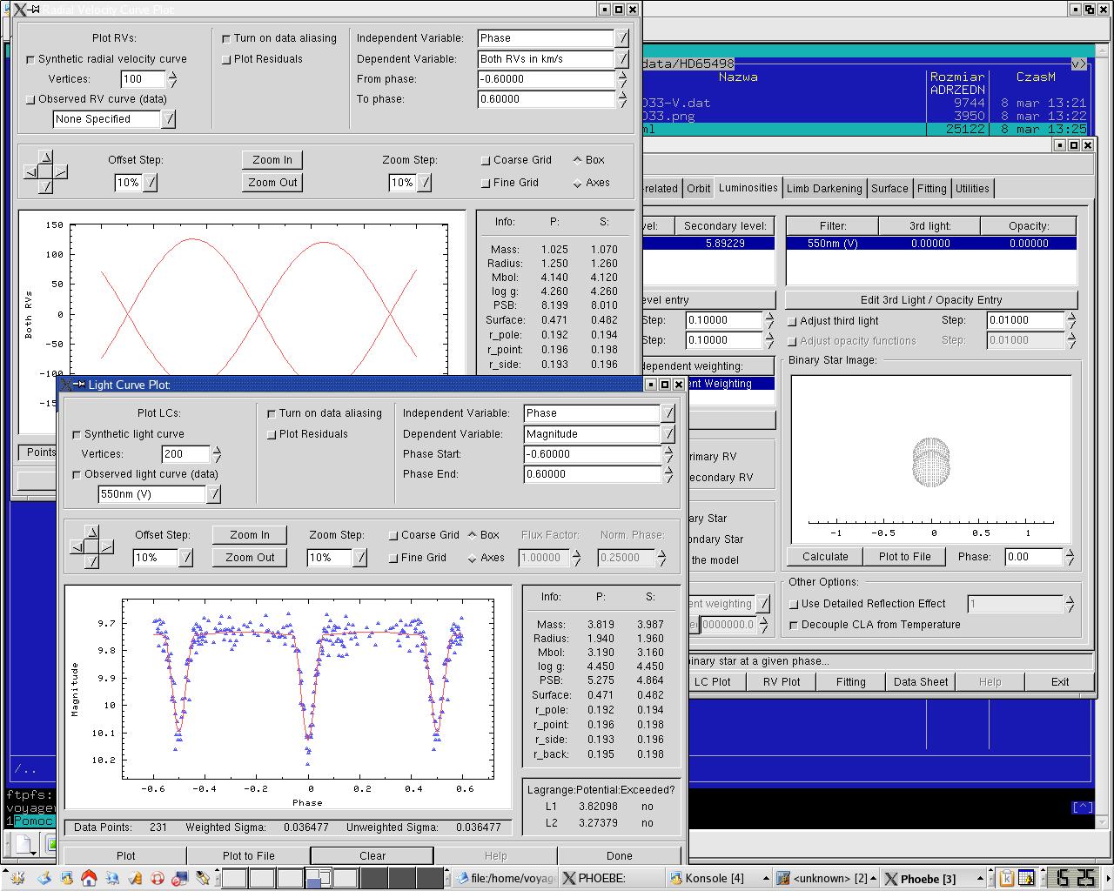This screenshot has height=891, width=1114.
Task: Click the Phase Start input field
Action: click(x=592, y=454)
